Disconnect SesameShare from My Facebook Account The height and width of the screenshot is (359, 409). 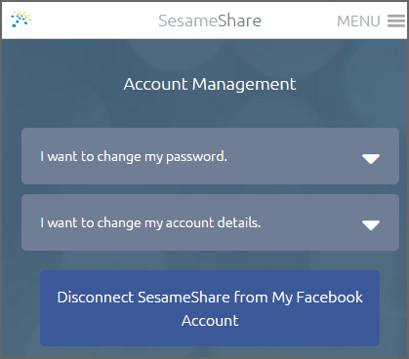click(210, 308)
